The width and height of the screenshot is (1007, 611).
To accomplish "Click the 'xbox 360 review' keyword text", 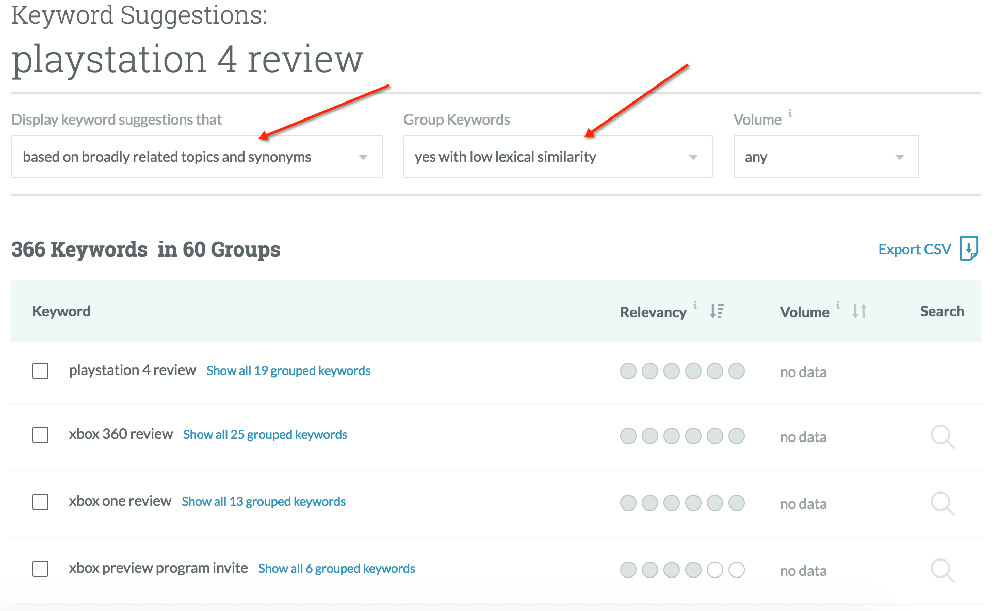I will [121, 434].
